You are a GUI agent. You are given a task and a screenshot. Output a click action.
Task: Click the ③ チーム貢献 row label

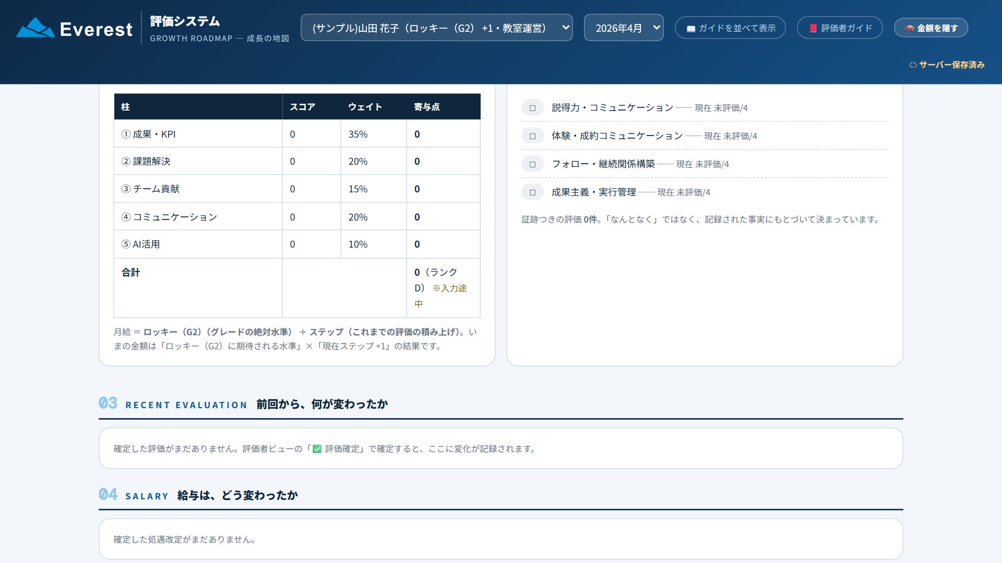(x=150, y=189)
